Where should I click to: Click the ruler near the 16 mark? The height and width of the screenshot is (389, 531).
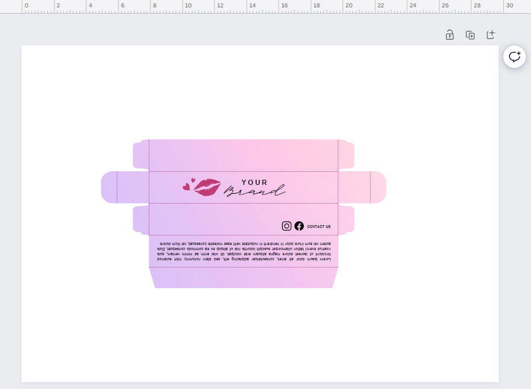(285, 6)
